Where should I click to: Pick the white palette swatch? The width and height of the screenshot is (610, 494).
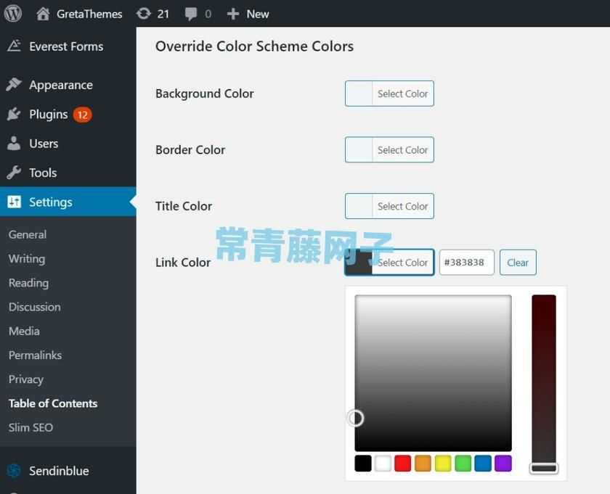pyautogui.click(x=383, y=464)
